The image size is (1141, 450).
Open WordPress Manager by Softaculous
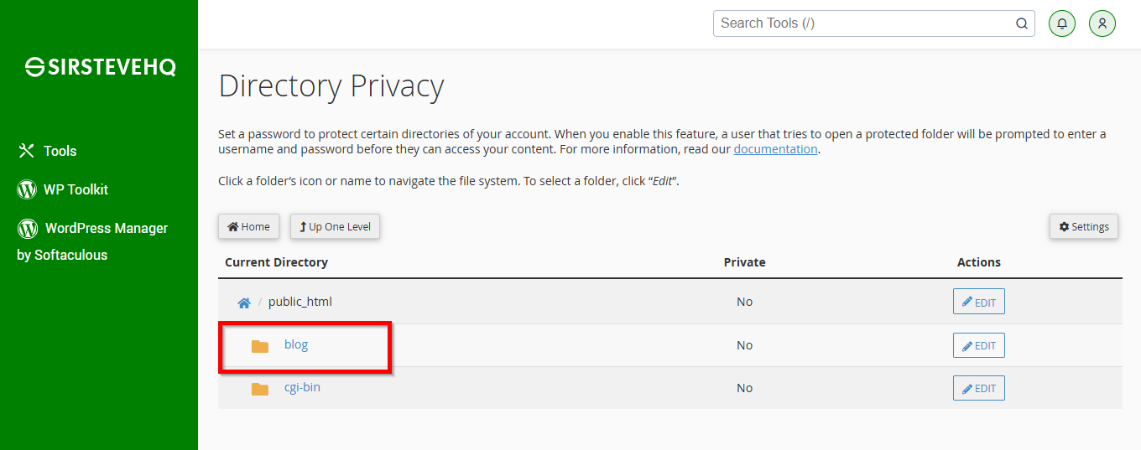(x=92, y=241)
